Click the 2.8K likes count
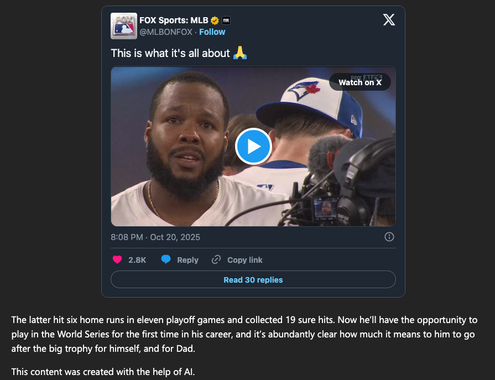The image size is (495, 380). [x=137, y=260]
